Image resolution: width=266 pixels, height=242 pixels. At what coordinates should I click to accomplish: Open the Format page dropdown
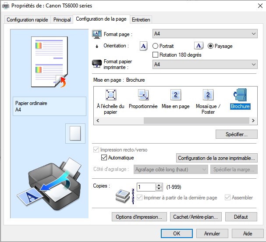205,34
